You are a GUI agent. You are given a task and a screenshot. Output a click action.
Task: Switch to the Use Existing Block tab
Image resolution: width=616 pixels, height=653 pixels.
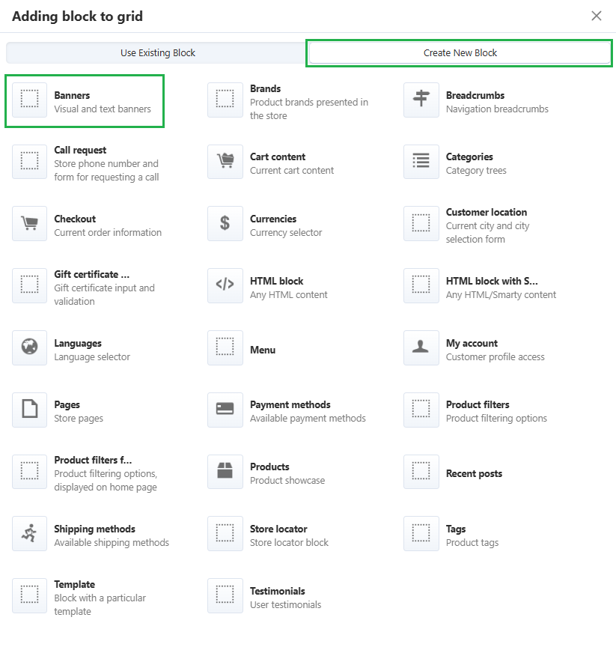[x=158, y=53]
